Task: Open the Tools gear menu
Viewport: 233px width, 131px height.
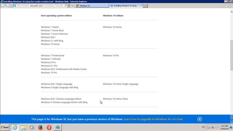Action: pos(230,6)
